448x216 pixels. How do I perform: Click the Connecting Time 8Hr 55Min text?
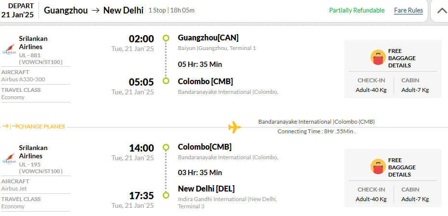pyautogui.click(x=317, y=131)
